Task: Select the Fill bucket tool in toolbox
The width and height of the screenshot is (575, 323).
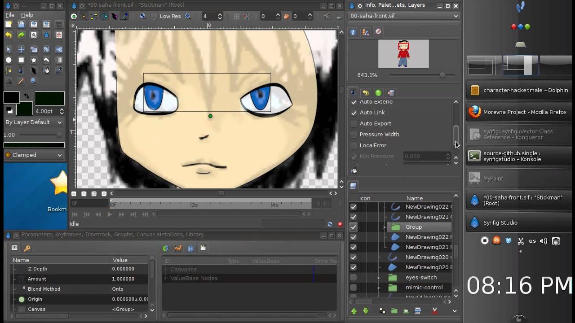Action: [x=46, y=70]
